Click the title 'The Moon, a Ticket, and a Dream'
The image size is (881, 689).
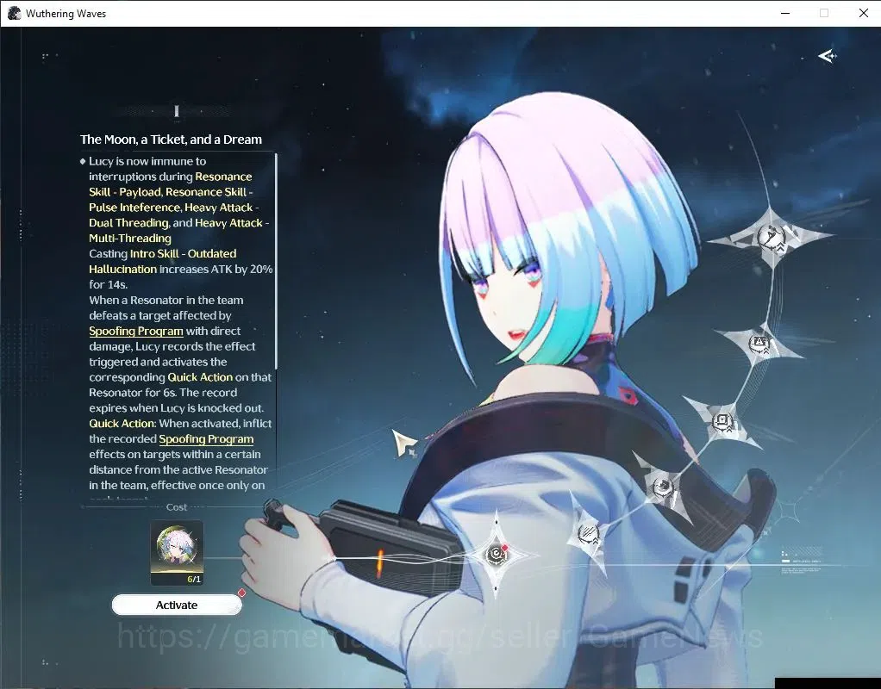[171, 140]
